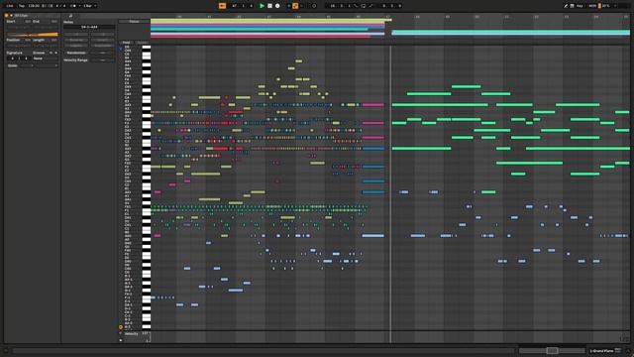
Task: Open the 1 Bar quantization dropdown
Action: pyautogui.click(x=90, y=6)
